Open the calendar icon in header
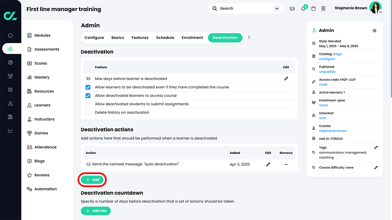Viewport: 392px width, 220px height. coord(313,9)
